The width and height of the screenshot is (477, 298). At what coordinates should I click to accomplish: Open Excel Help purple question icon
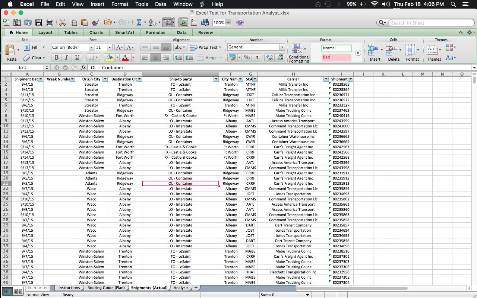click(x=240, y=22)
